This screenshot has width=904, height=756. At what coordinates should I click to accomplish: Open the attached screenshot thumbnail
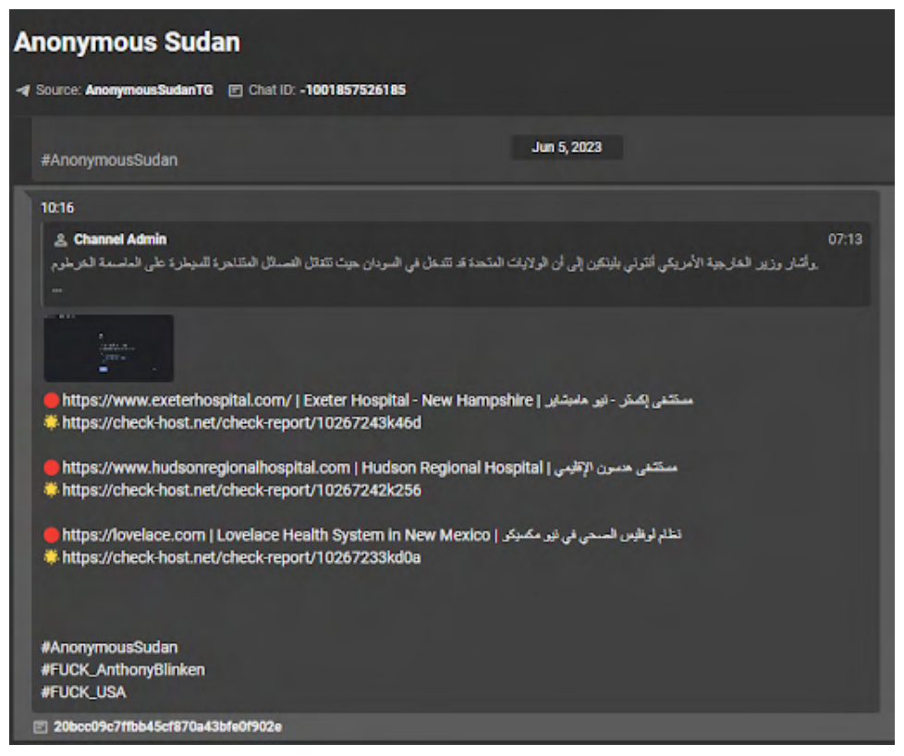tap(108, 348)
